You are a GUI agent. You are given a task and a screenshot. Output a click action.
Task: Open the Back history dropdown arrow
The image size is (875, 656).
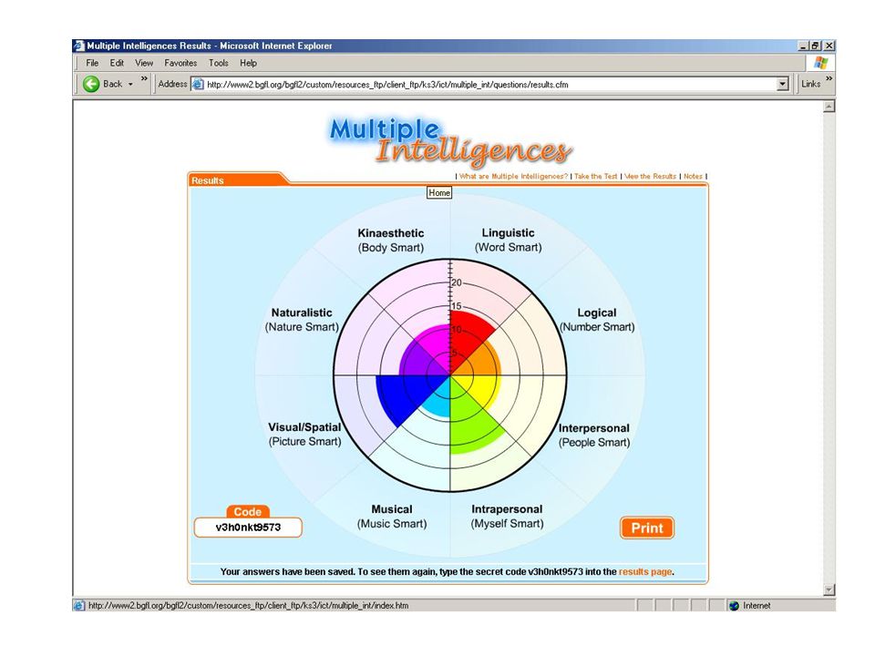point(130,85)
